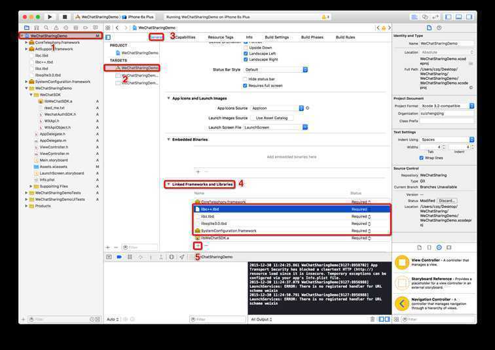Open Launch Screen File dropdown
This screenshot has width=495, height=350.
click(275, 128)
